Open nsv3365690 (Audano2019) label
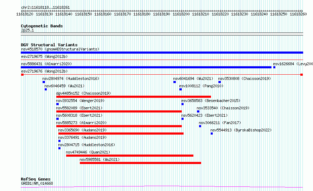Viewport: 313px width, 191px height. pyautogui.click(x=82, y=130)
